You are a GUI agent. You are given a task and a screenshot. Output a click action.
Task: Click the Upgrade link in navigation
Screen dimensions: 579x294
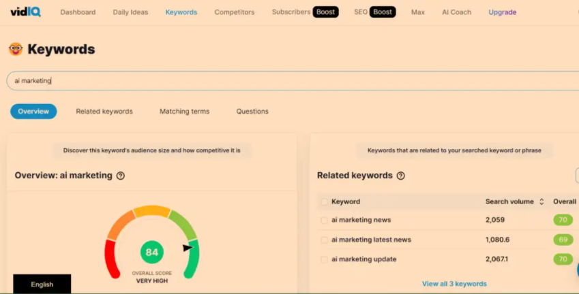pos(502,12)
